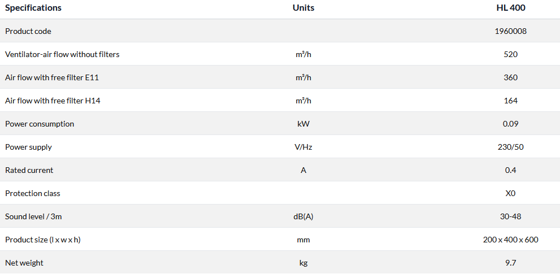The height and width of the screenshot is (278, 560).
Task: Click the Specifications column header
Action: point(33,8)
